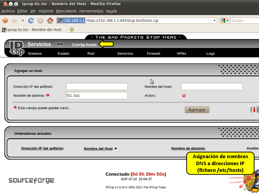Screen dimensions: 259x194
Task: Open the history dropdown beside forward button
Action: [23, 20]
